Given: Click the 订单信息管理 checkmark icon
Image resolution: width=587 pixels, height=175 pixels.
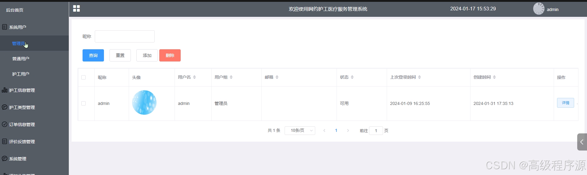Looking at the screenshot, I should 5,124.
